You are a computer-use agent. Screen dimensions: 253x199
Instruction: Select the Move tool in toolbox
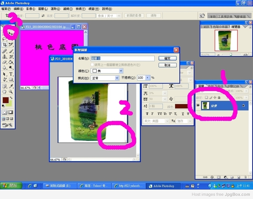click(11, 33)
